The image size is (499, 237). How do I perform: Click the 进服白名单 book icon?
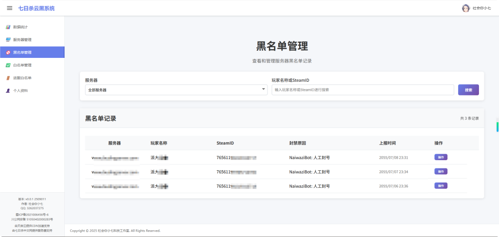8,78
